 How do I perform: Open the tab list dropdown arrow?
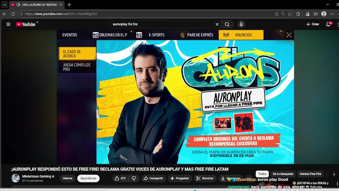[x=5, y=5]
